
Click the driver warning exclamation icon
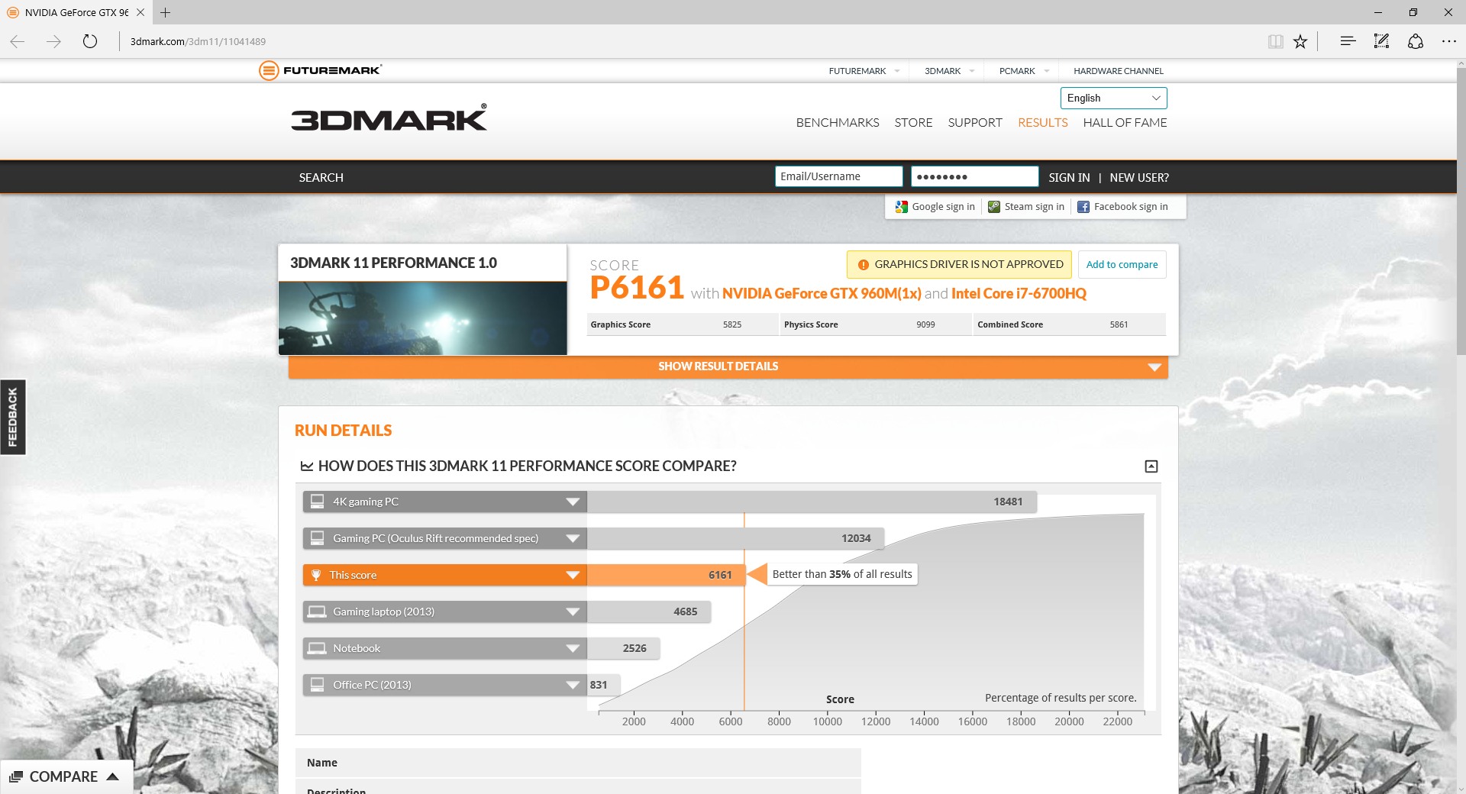[x=864, y=265]
